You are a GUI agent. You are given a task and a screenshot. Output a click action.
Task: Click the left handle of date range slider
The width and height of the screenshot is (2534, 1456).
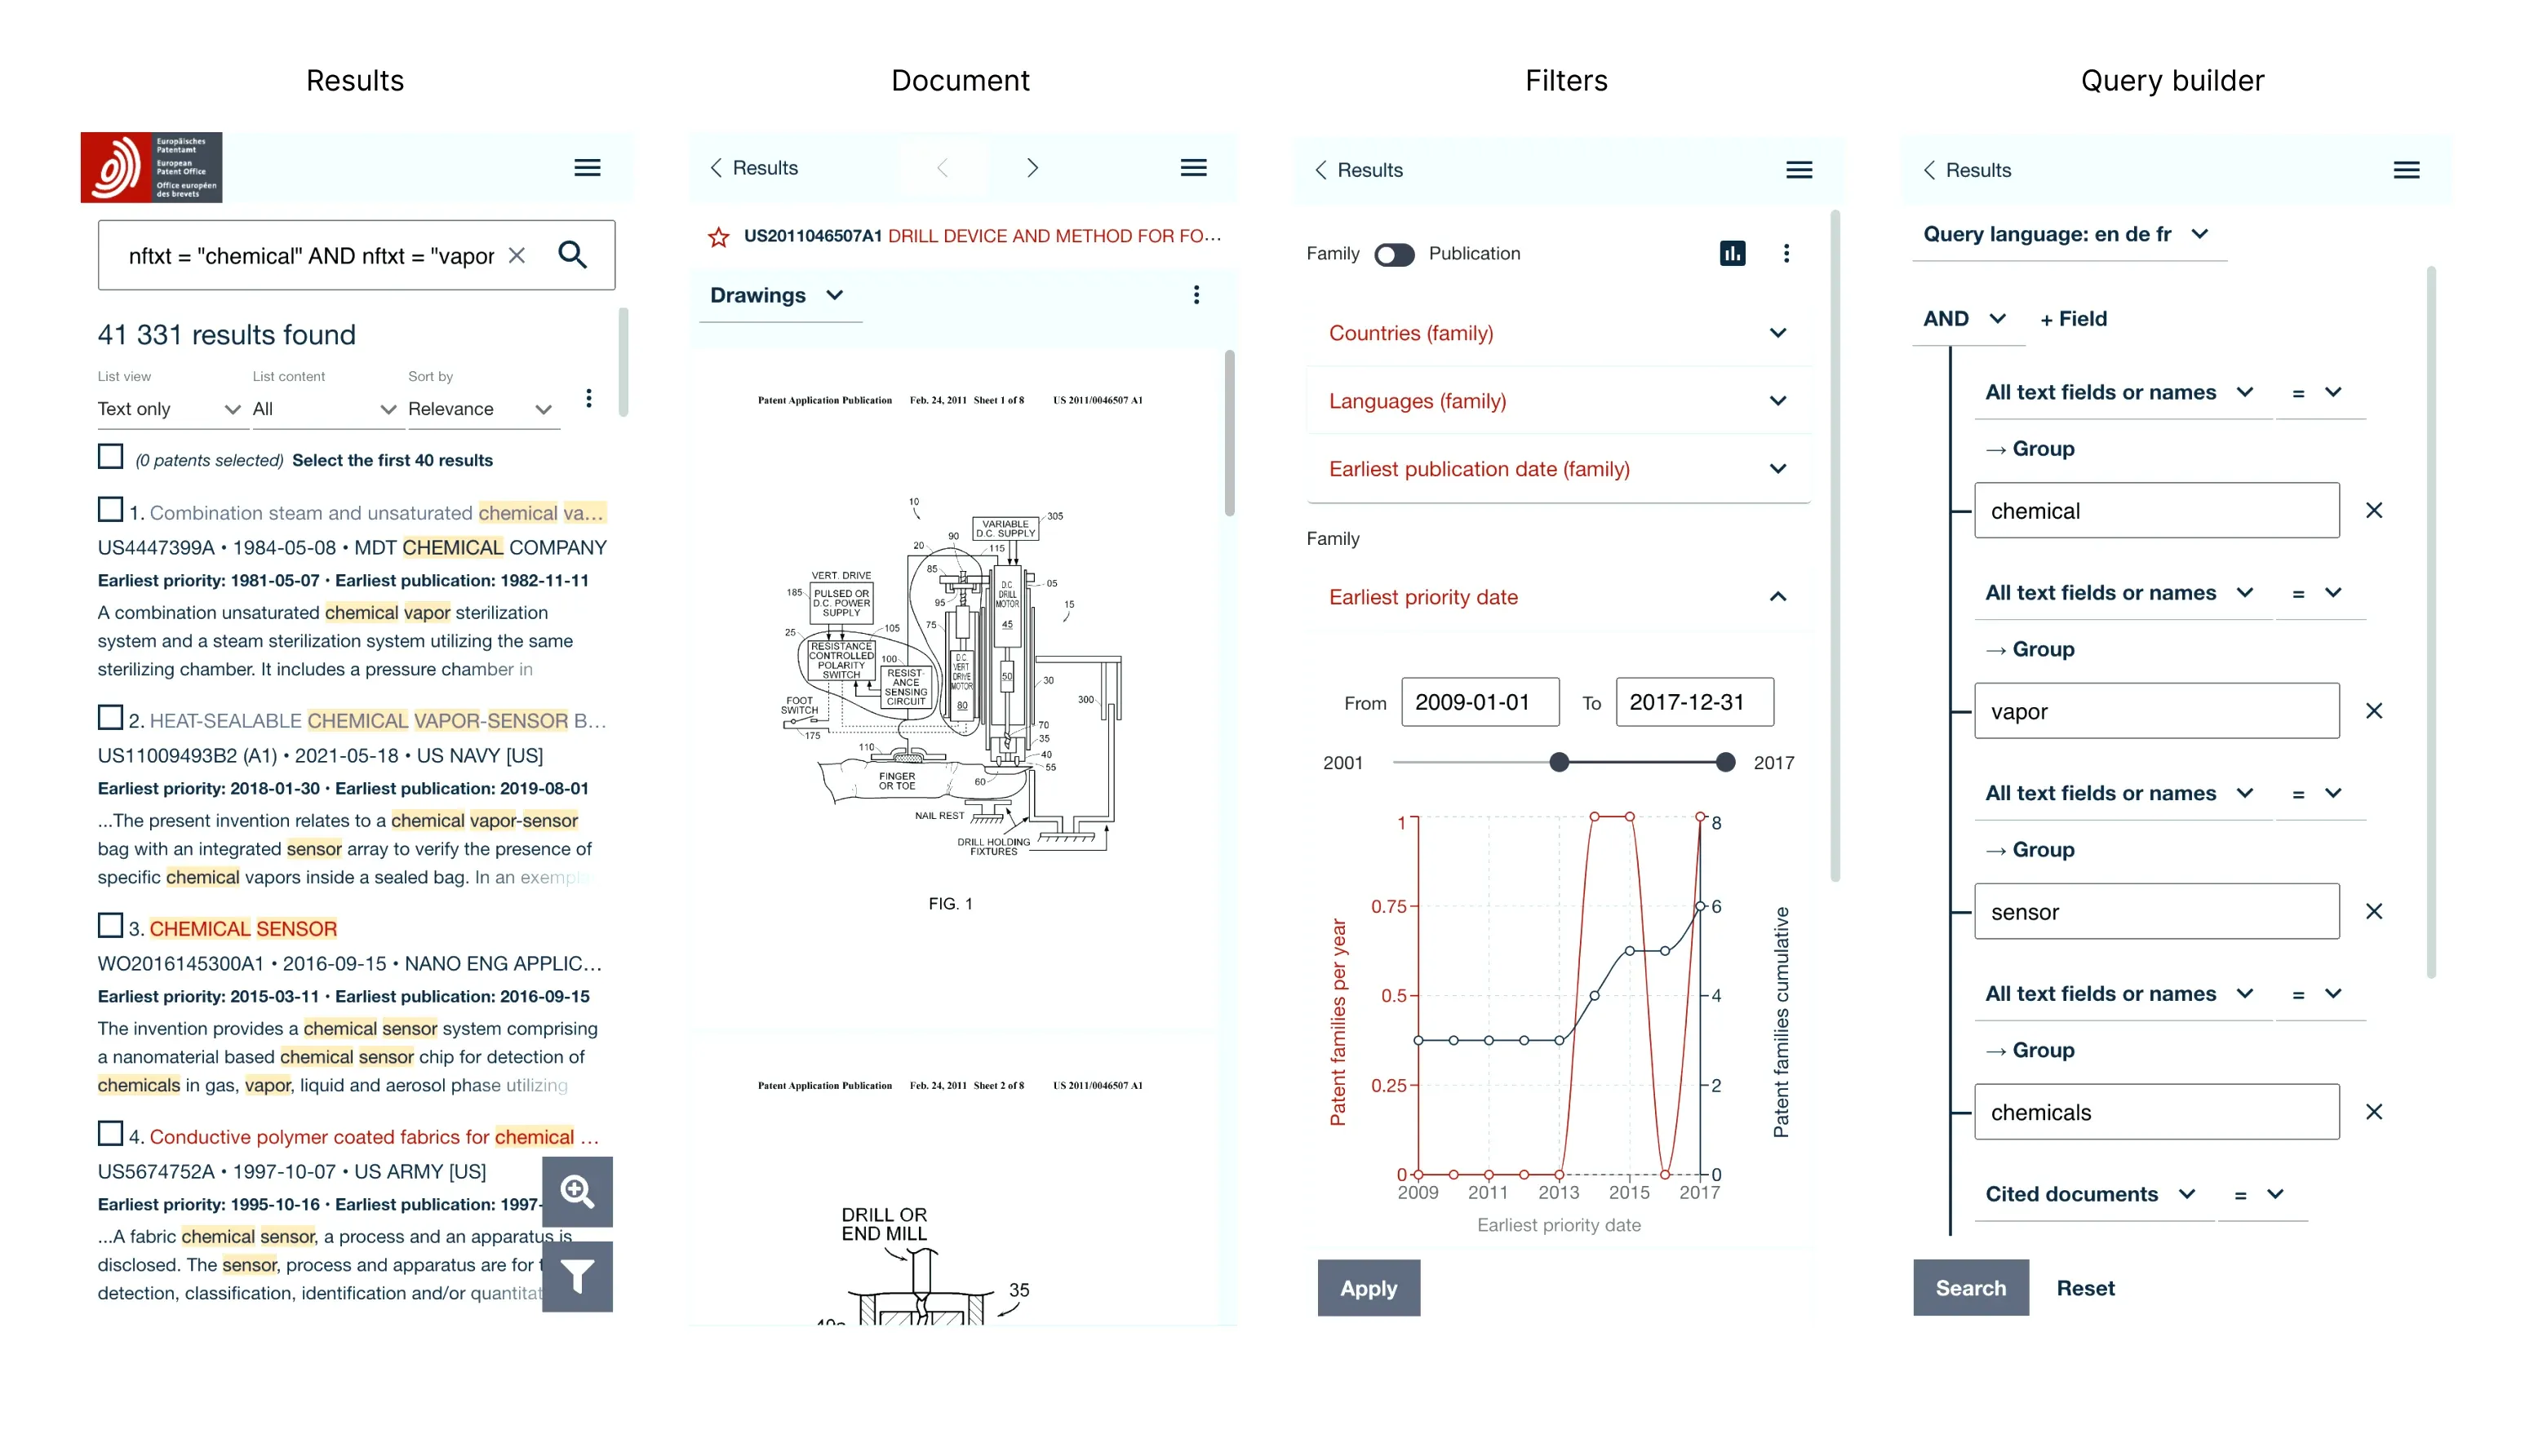[x=1559, y=763]
